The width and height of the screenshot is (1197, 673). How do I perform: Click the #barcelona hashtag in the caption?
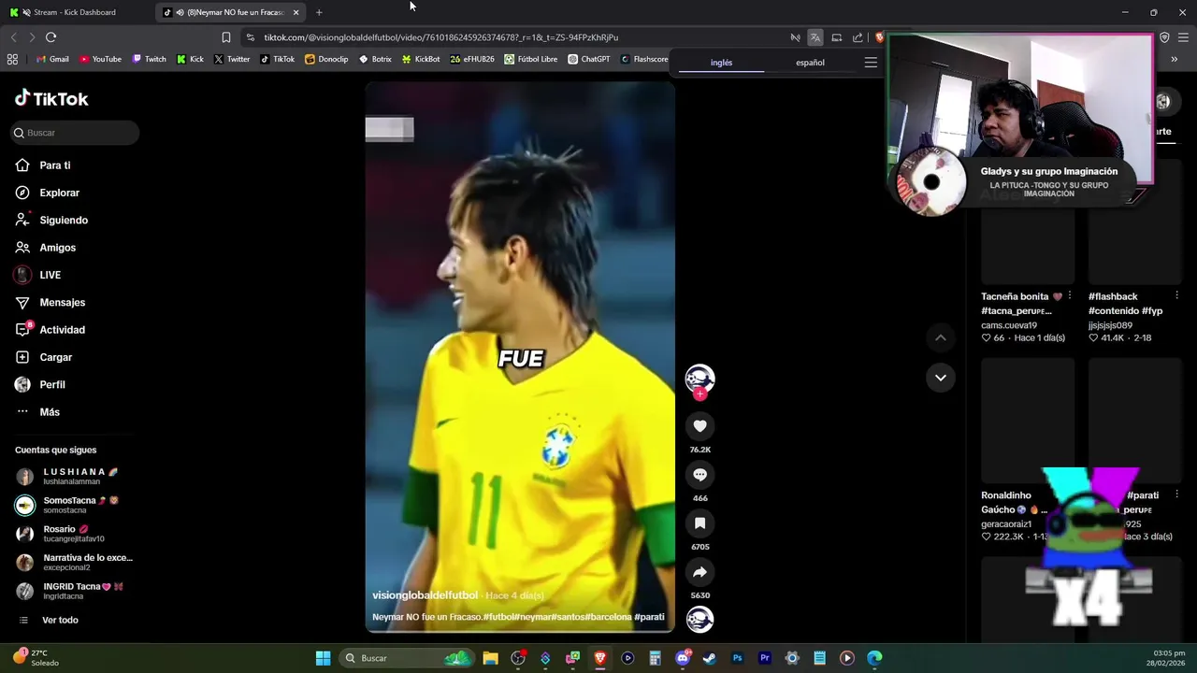pyautogui.click(x=608, y=617)
